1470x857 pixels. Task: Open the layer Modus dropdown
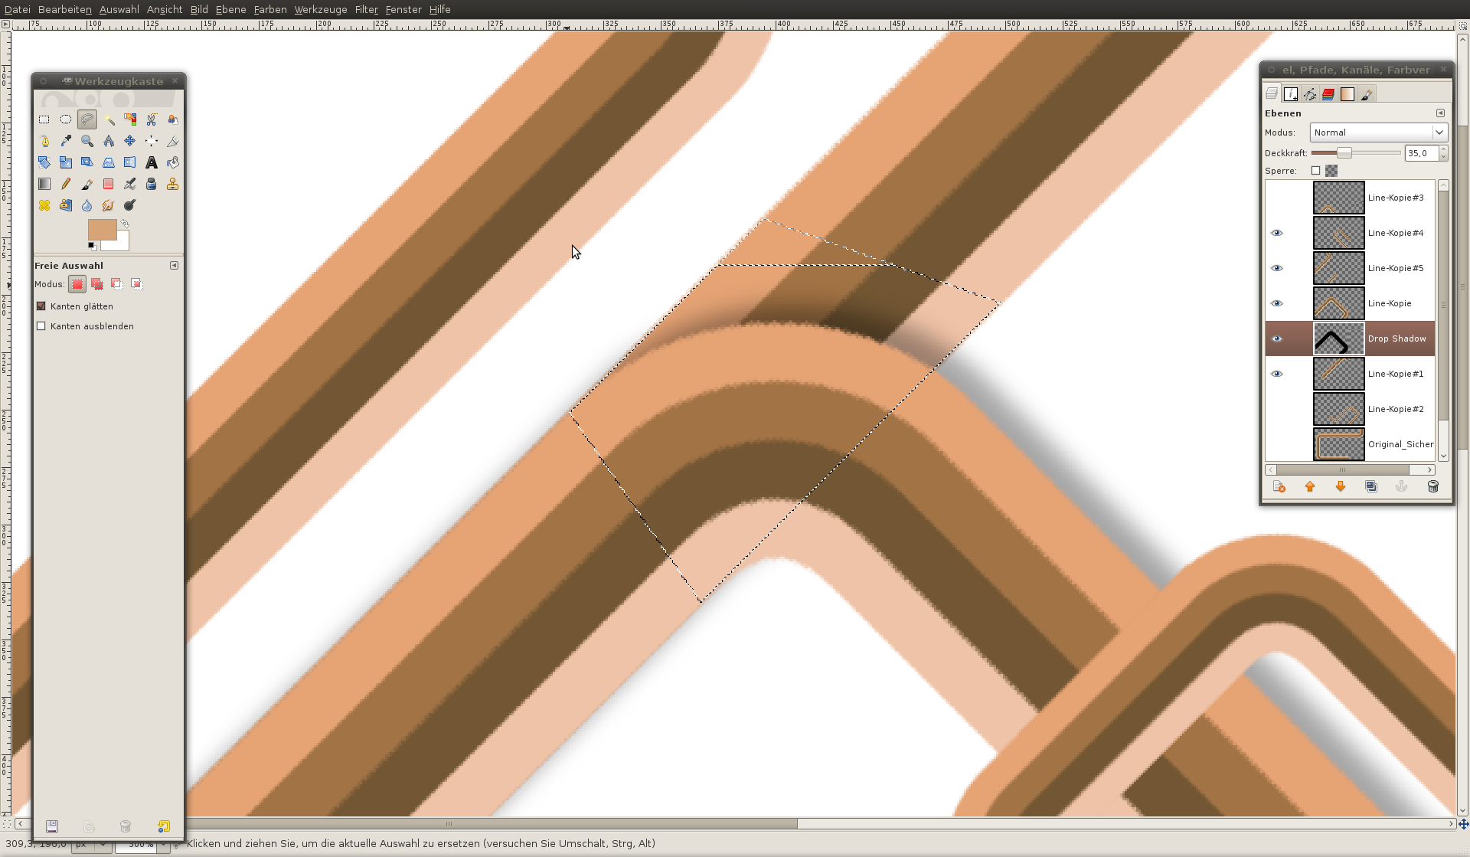1378,132
